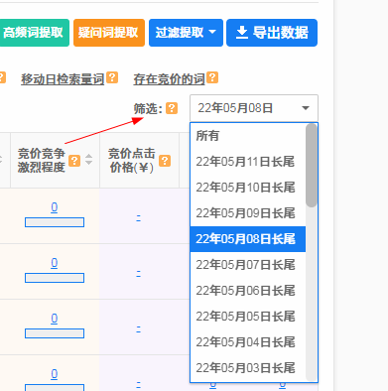
Task: Open the 22年05月08日 filter combo box
Action: [x=254, y=108]
